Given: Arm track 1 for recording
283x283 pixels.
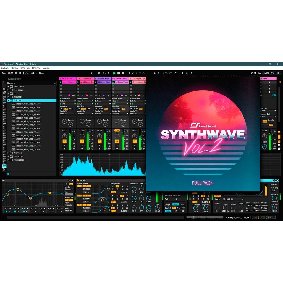Looking at the screenshot, I should click(64, 149).
